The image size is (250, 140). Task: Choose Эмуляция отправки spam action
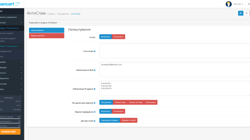coord(110,120)
